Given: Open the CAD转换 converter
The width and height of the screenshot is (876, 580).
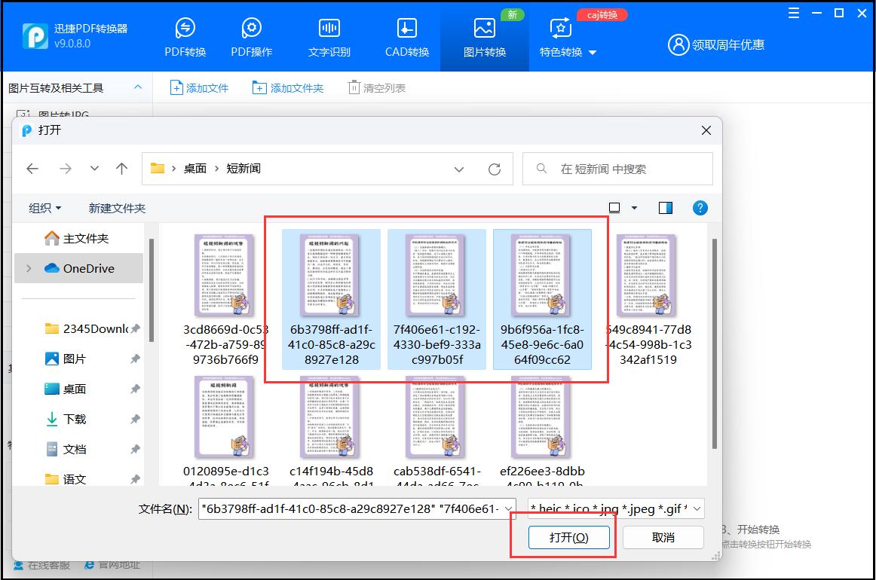Looking at the screenshot, I should click(x=406, y=35).
